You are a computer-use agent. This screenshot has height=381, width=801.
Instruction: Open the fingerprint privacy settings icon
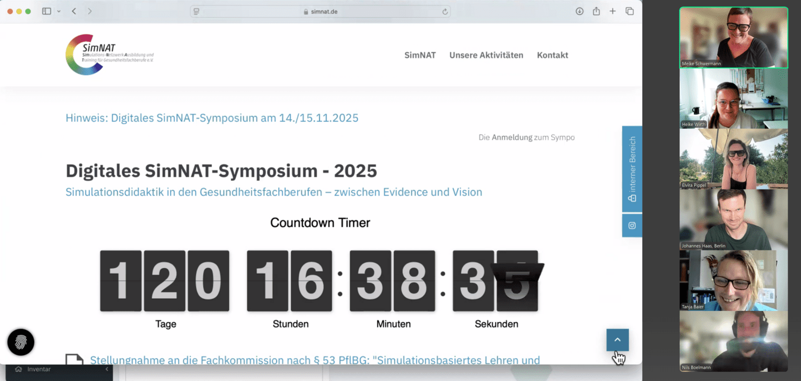(21, 342)
